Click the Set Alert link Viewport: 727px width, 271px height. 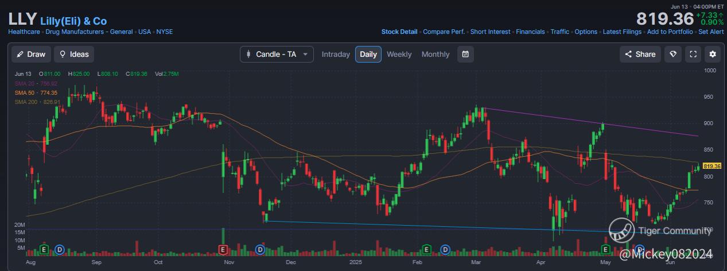tap(711, 32)
